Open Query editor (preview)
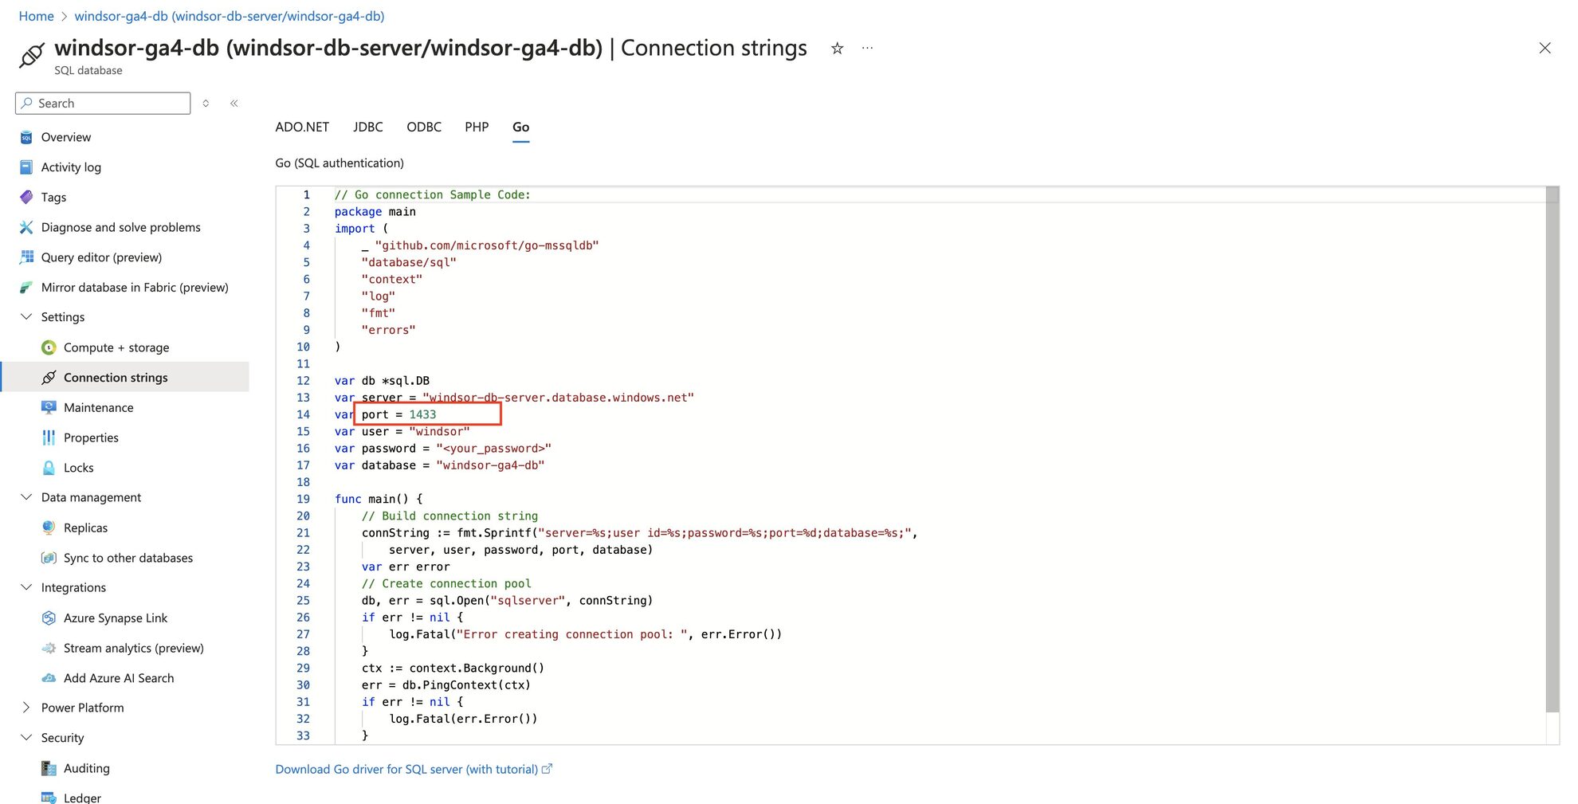 pos(101,257)
